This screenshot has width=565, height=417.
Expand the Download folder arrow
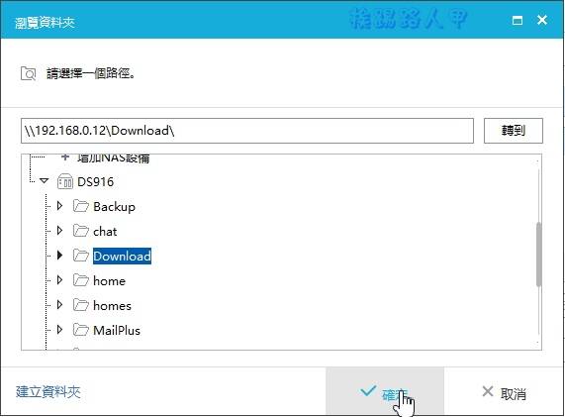(59, 256)
